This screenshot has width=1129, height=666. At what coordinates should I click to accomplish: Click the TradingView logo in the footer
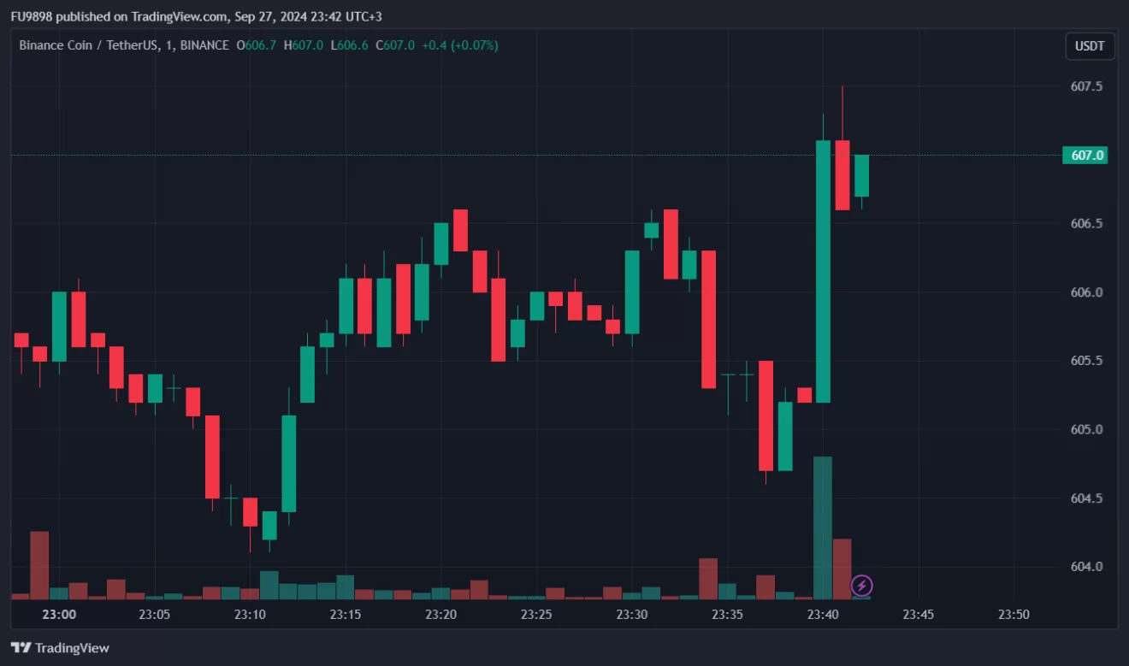[x=60, y=648]
